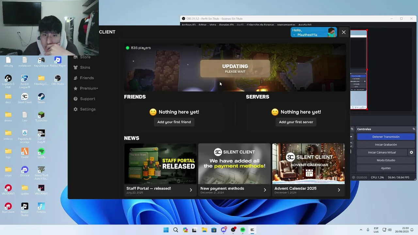Click arrow next to New payment methods
This screenshot has height=235, width=418.
tap(265, 190)
